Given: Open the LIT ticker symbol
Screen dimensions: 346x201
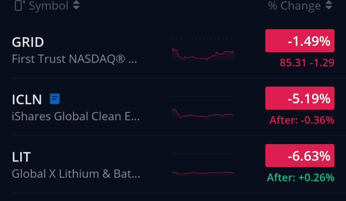Looking at the screenshot, I should point(21,157).
